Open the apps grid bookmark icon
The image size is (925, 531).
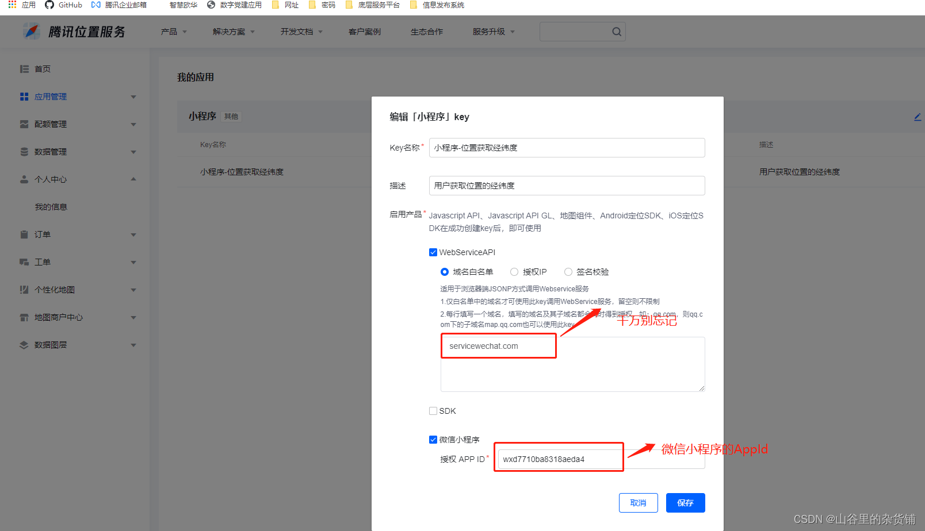click(12, 5)
